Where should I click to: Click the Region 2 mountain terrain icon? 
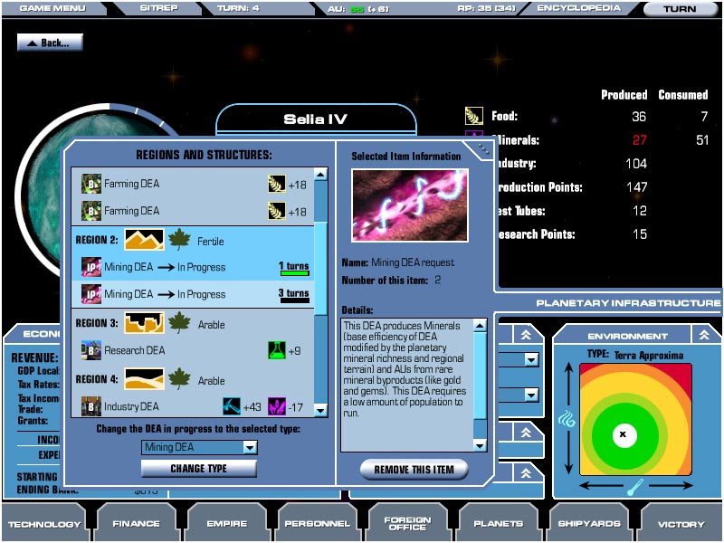click(143, 241)
